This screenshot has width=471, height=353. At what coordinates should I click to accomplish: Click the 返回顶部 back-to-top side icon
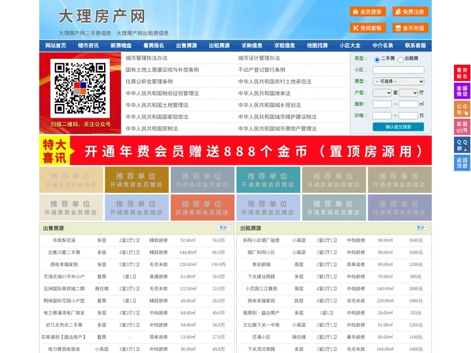click(462, 163)
